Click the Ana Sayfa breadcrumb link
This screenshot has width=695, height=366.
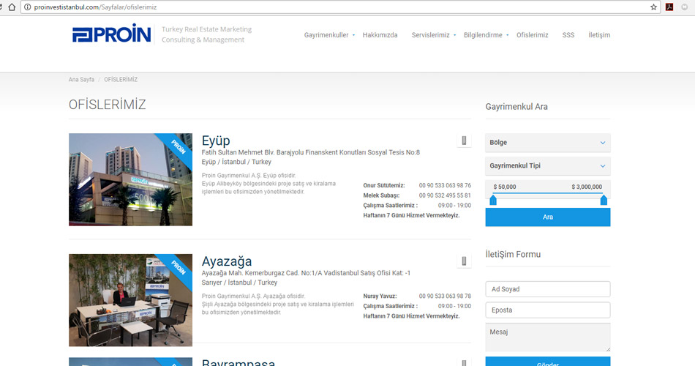pos(81,79)
